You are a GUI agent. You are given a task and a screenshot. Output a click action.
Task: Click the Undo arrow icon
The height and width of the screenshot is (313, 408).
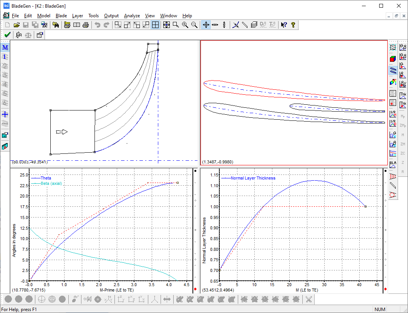tap(98, 25)
